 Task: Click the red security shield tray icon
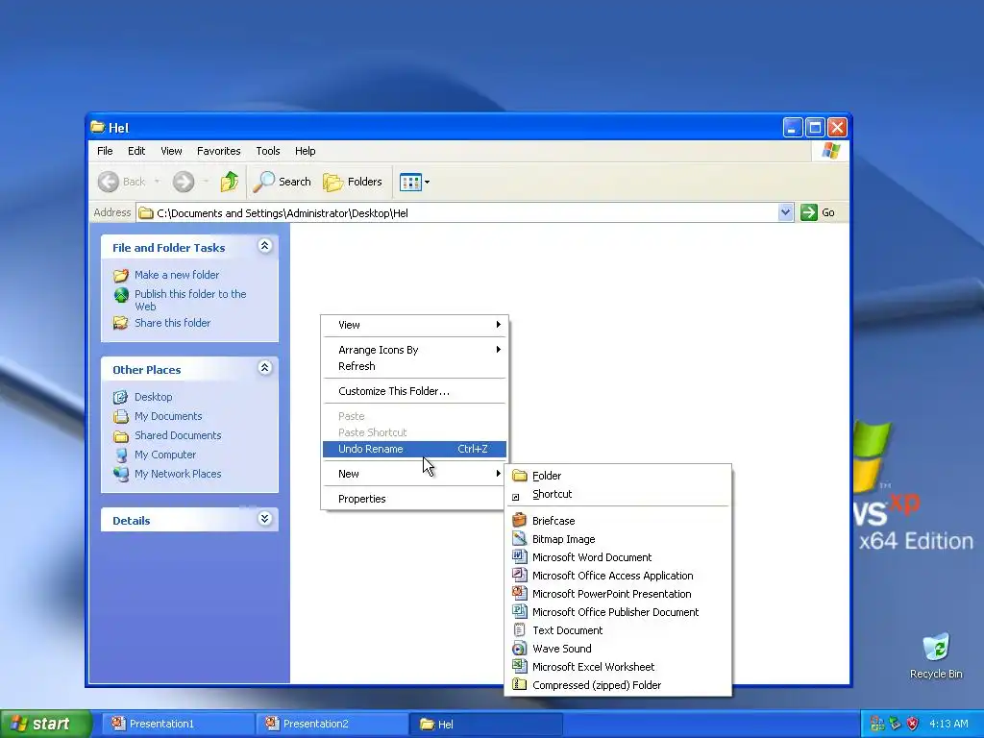tap(913, 724)
